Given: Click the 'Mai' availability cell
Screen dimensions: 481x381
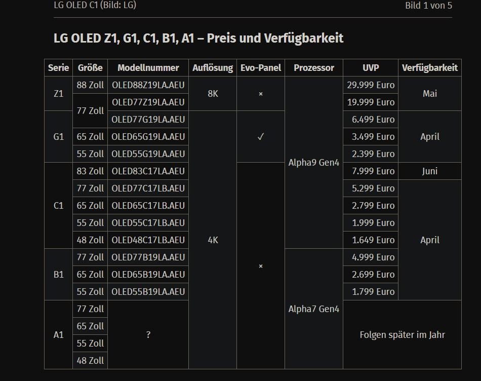Looking at the screenshot, I should click(x=430, y=94).
